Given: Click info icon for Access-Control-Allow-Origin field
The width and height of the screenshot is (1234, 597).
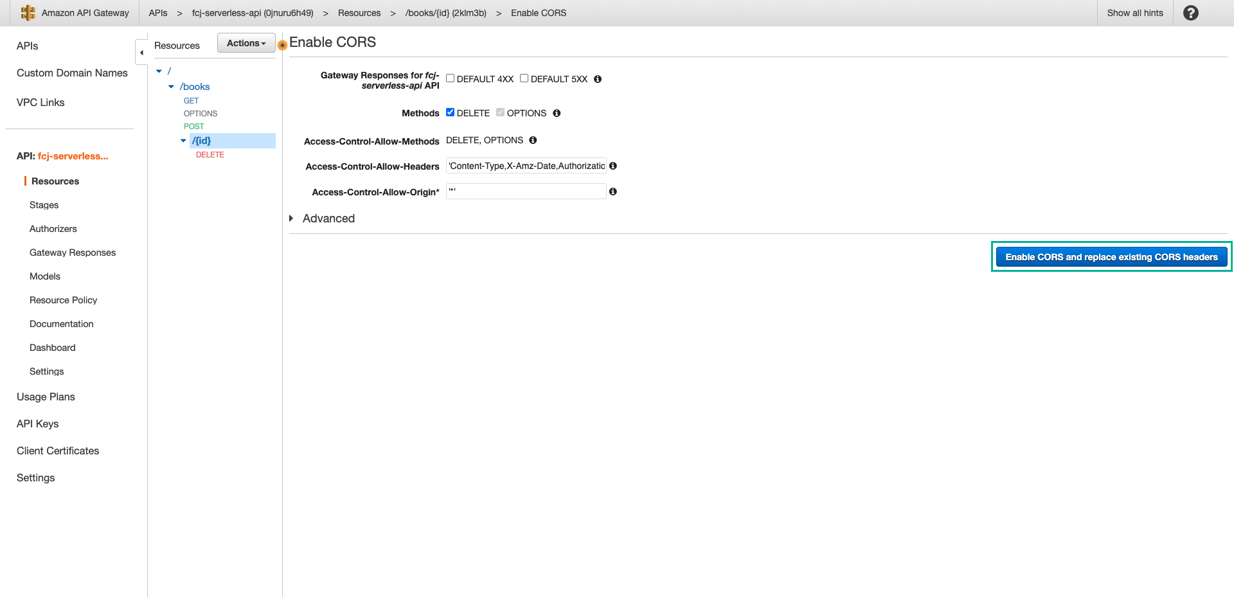Looking at the screenshot, I should (x=613, y=192).
